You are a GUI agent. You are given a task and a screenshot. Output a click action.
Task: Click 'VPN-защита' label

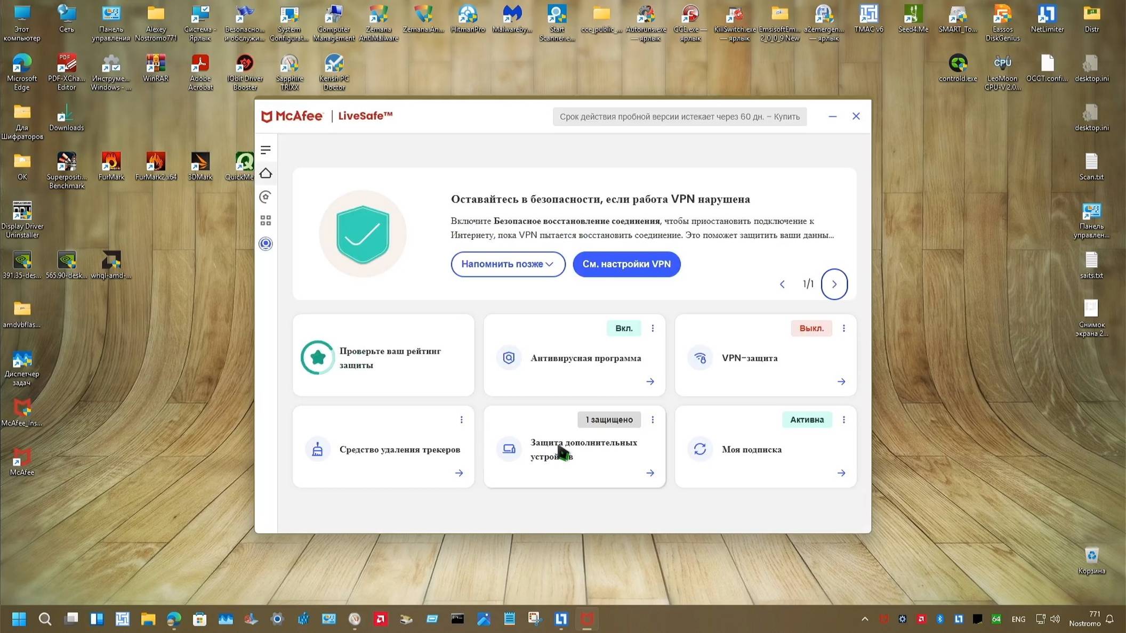(x=750, y=358)
